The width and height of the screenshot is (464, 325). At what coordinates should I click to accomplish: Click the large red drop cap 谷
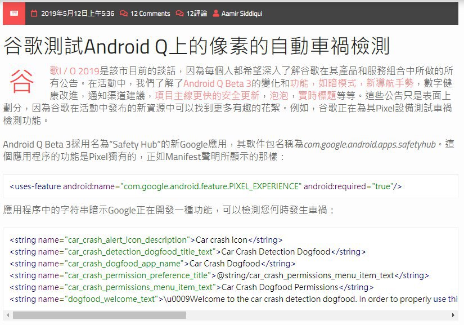coord(21,81)
